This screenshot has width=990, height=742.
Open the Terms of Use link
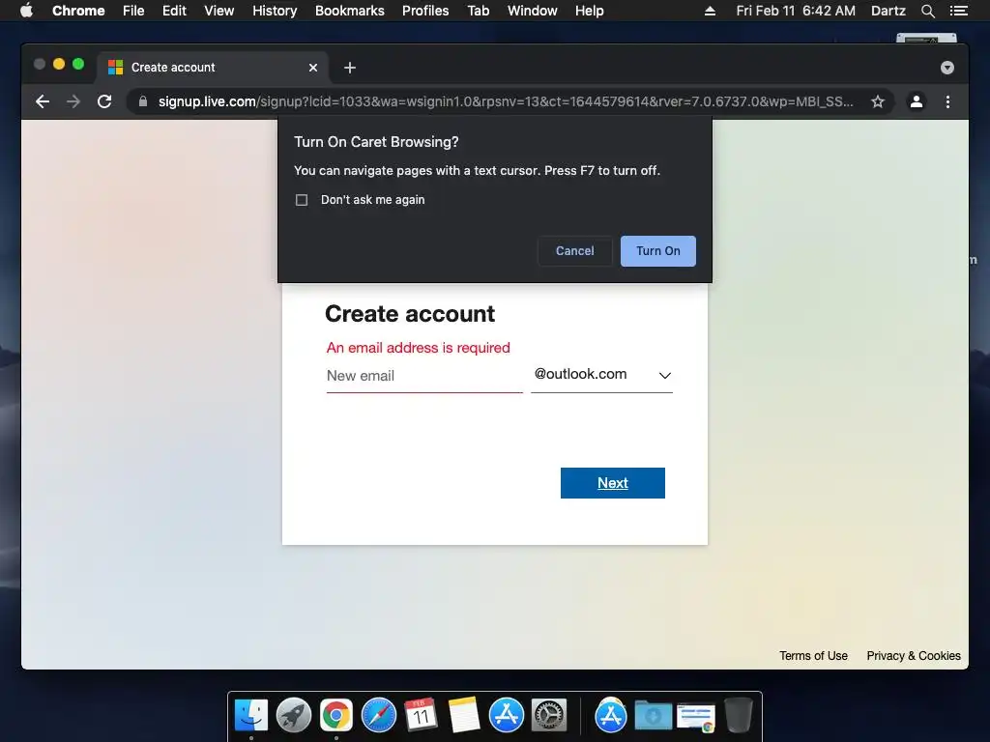813,656
